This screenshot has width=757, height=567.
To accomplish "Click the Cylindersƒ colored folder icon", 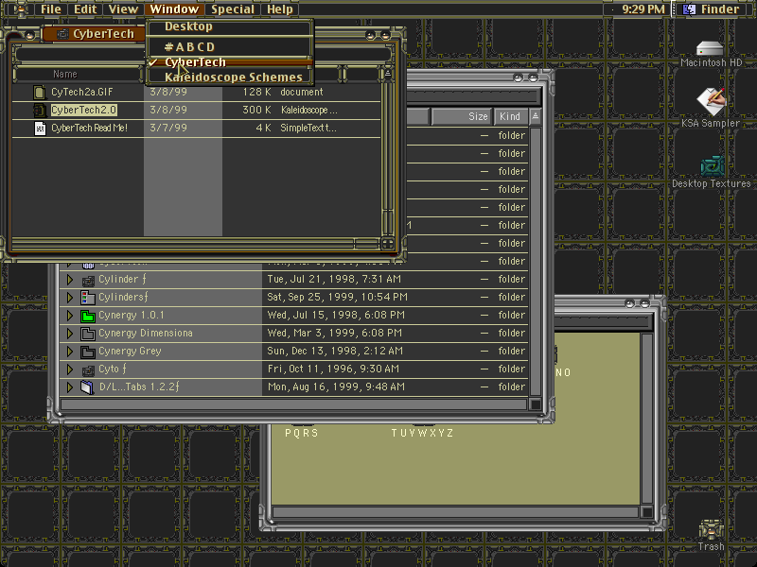I will [x=88, y=298].
